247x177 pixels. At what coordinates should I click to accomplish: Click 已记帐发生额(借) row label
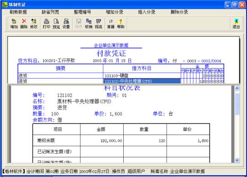point(54,151)
